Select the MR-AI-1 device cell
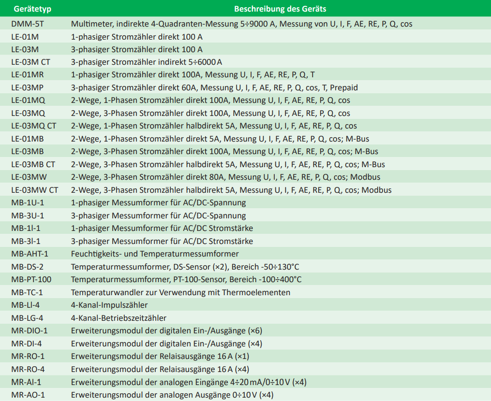 (x=26, y=382)
